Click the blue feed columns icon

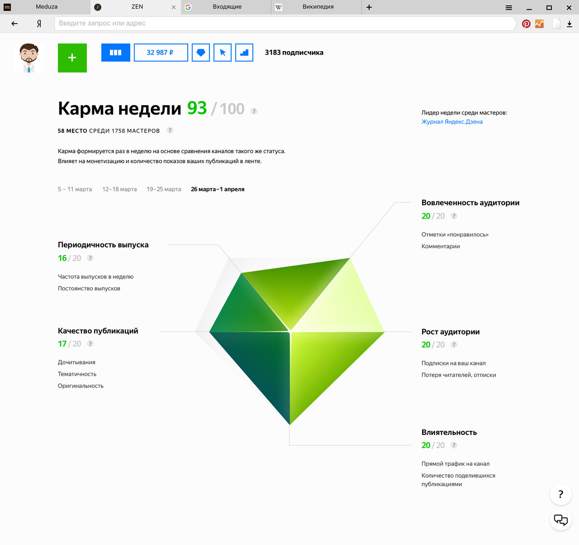[115, 52]
